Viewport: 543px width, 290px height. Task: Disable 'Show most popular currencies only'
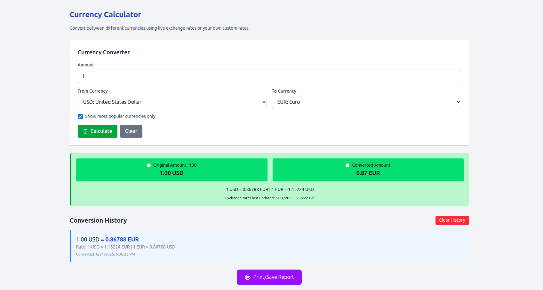click(x=80, y=116)
